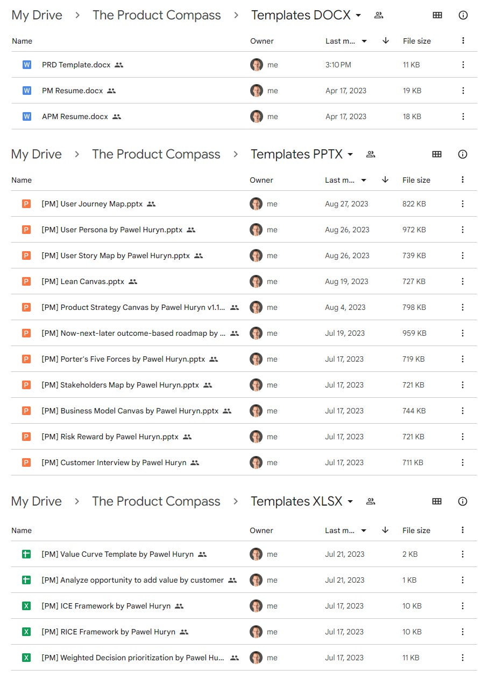Viewport: 481px width, 677px height.
Task: Show details info for Templates DOCX folder
Action: click(x=463, y=15)
